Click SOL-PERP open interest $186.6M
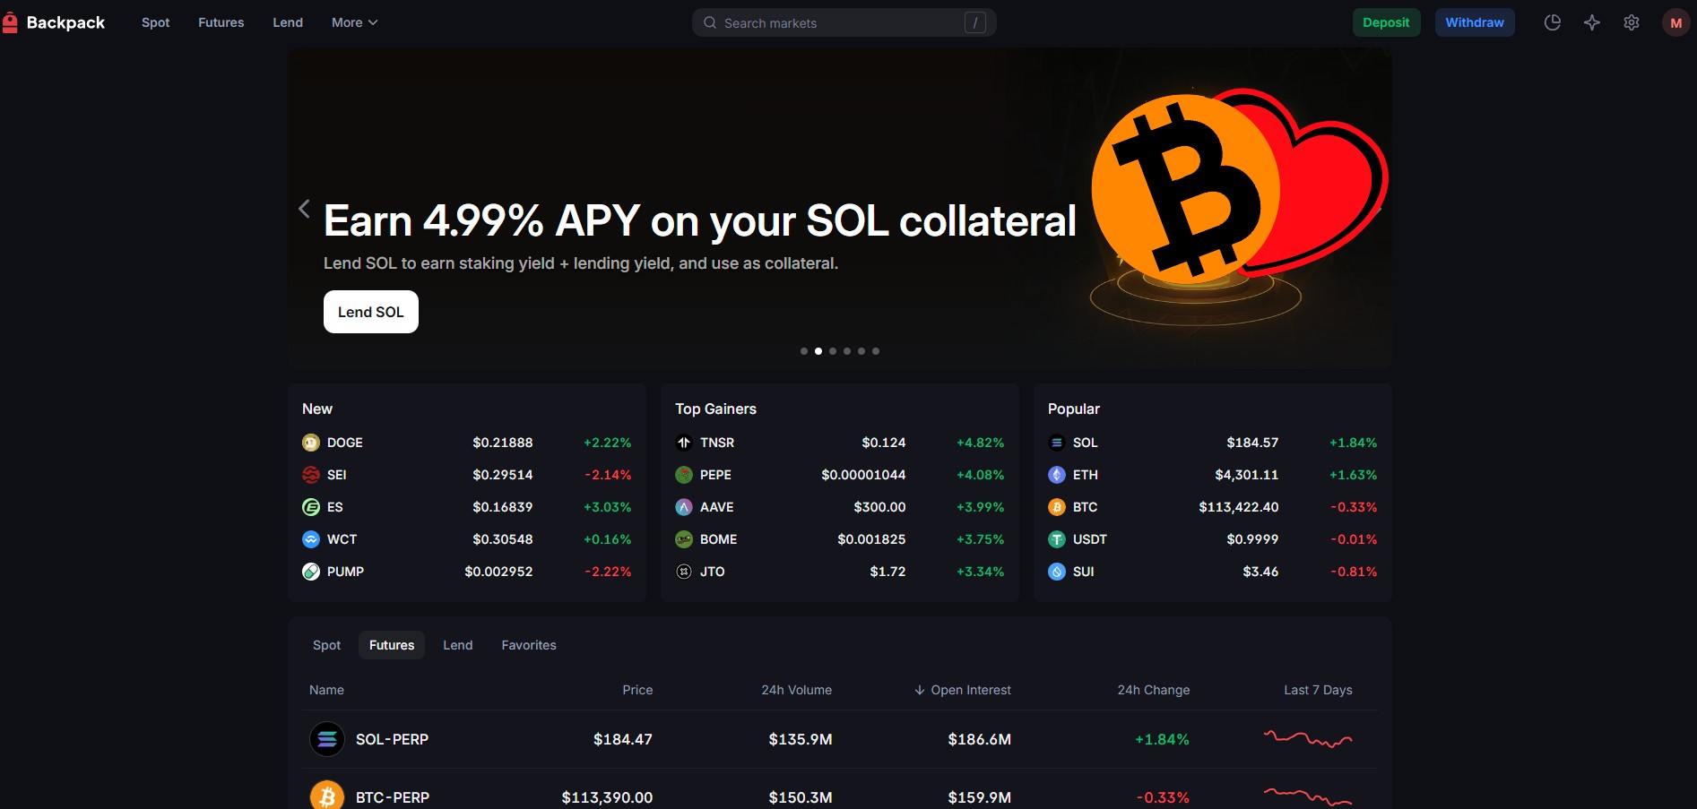The height and width of the screenshot is (809, 1697). click(x=980, y=739)
